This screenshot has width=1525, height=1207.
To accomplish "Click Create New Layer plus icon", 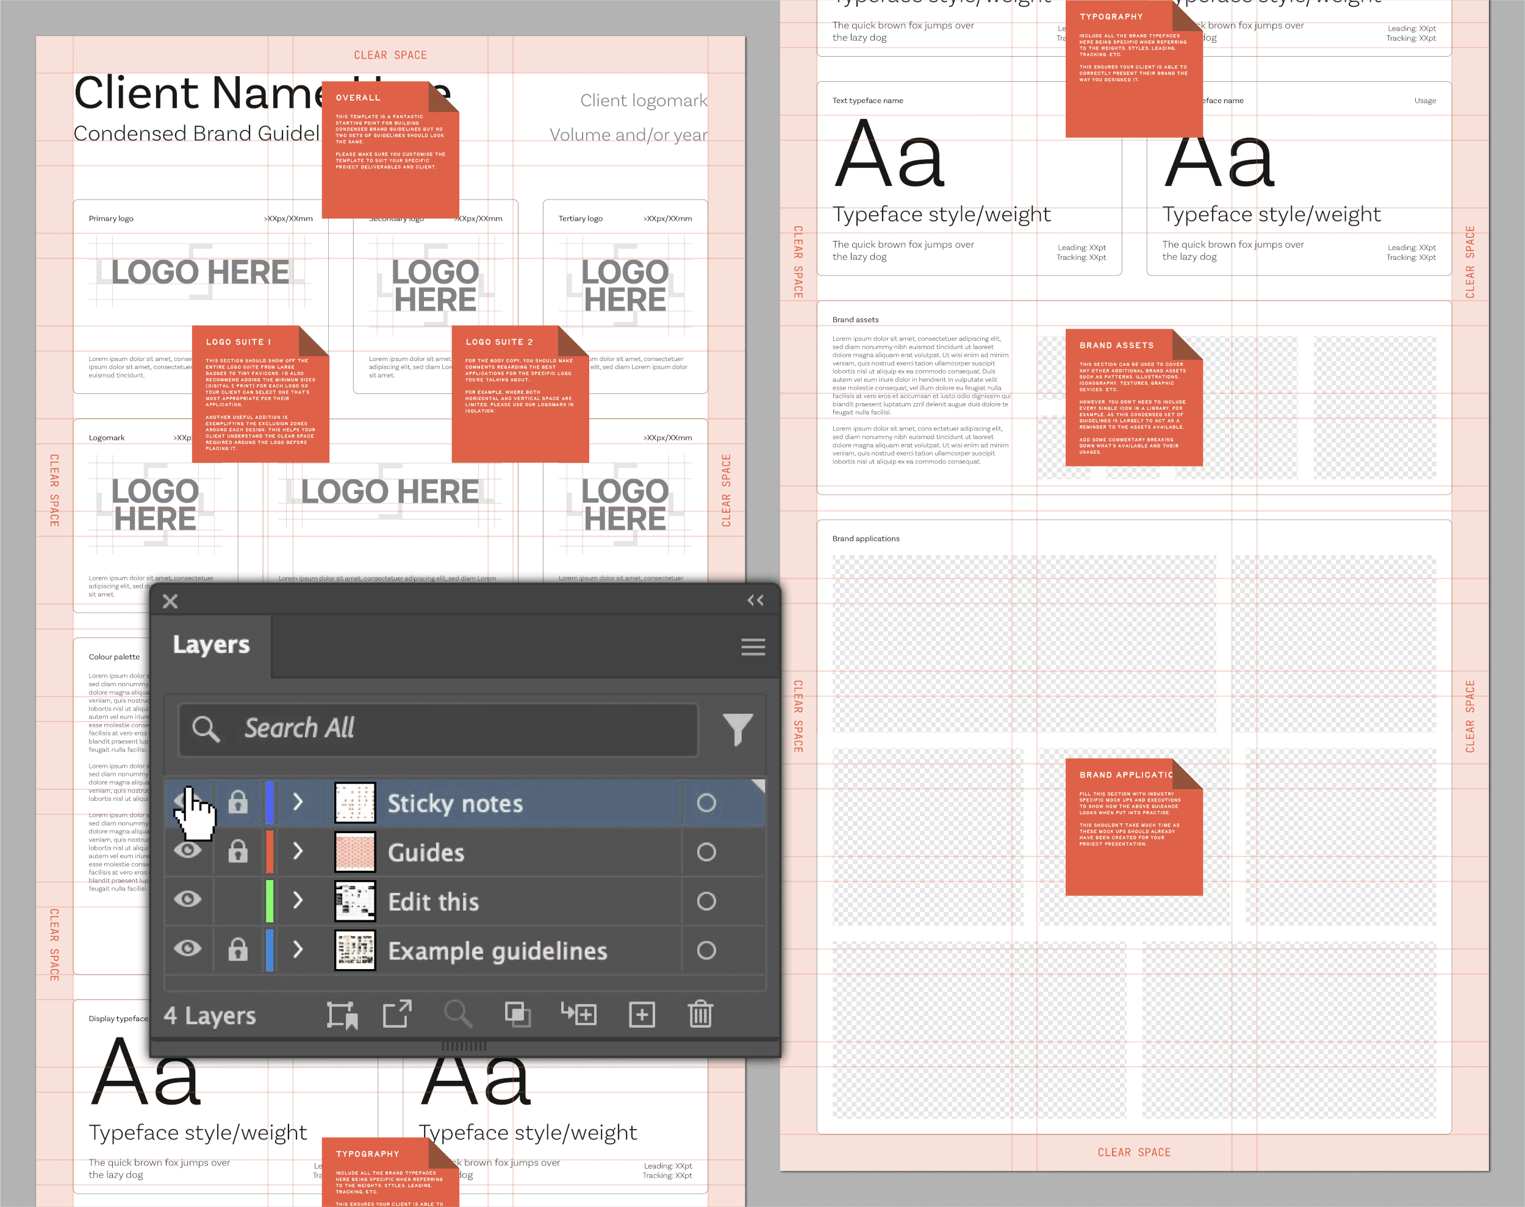I will click(642, 1015).
